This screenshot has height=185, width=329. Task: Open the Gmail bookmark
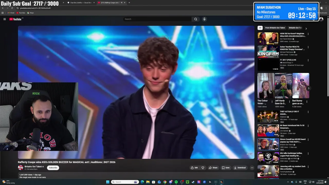coord(11,13)
